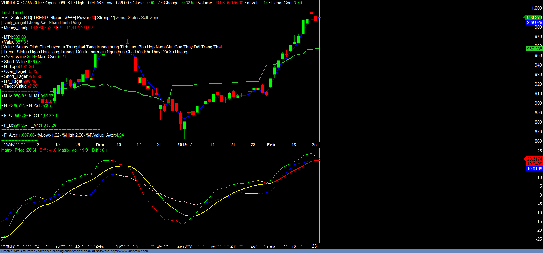Click the 1,000 price axis label
This screenshot has height=253, width=543.
pos(536,8)
